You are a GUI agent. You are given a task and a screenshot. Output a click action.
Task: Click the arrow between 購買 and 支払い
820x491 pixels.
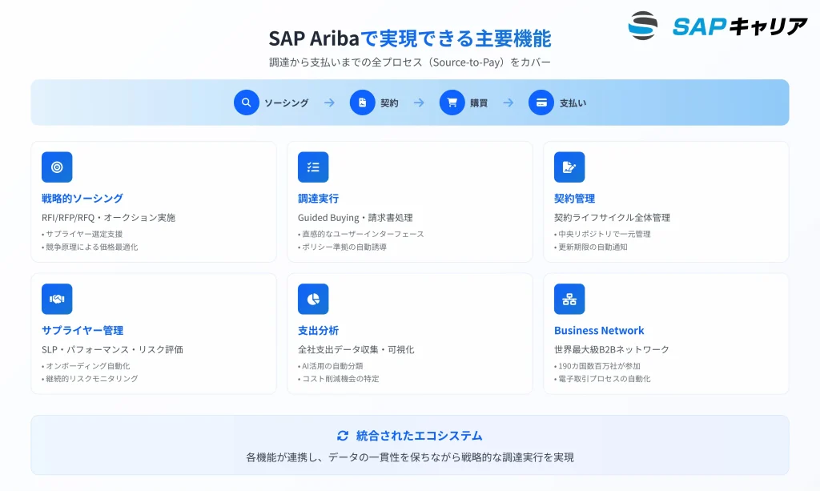pyautogui.click(x=508, y=103)
